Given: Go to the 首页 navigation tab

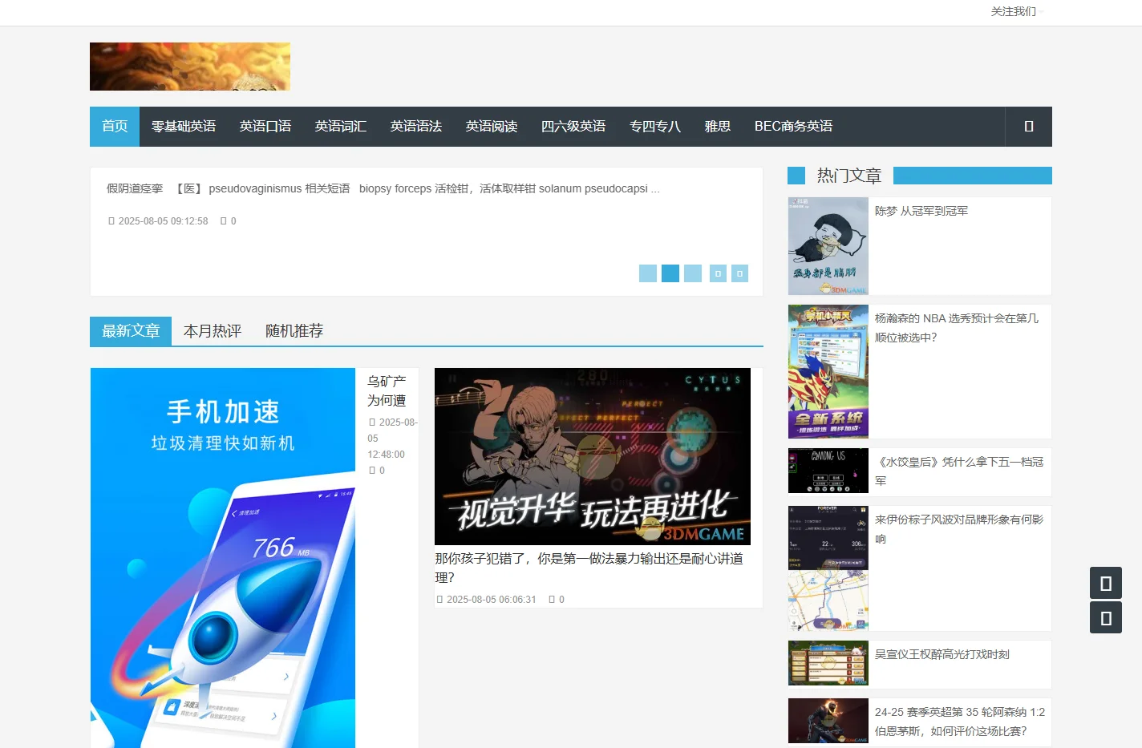Looking at the screenshot, I should 115,127.
